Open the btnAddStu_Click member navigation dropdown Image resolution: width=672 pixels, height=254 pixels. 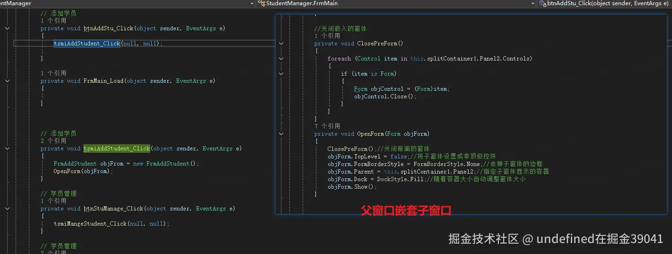[605, 3]
